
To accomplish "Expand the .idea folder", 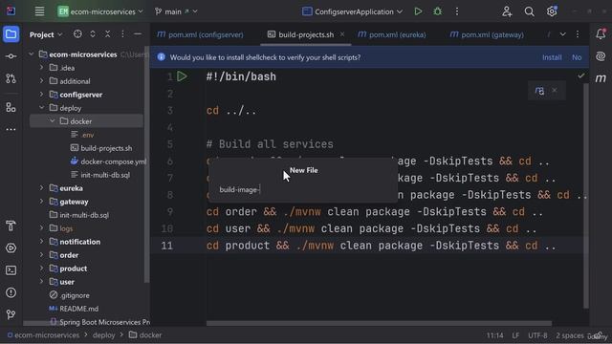I will [42, 68].
